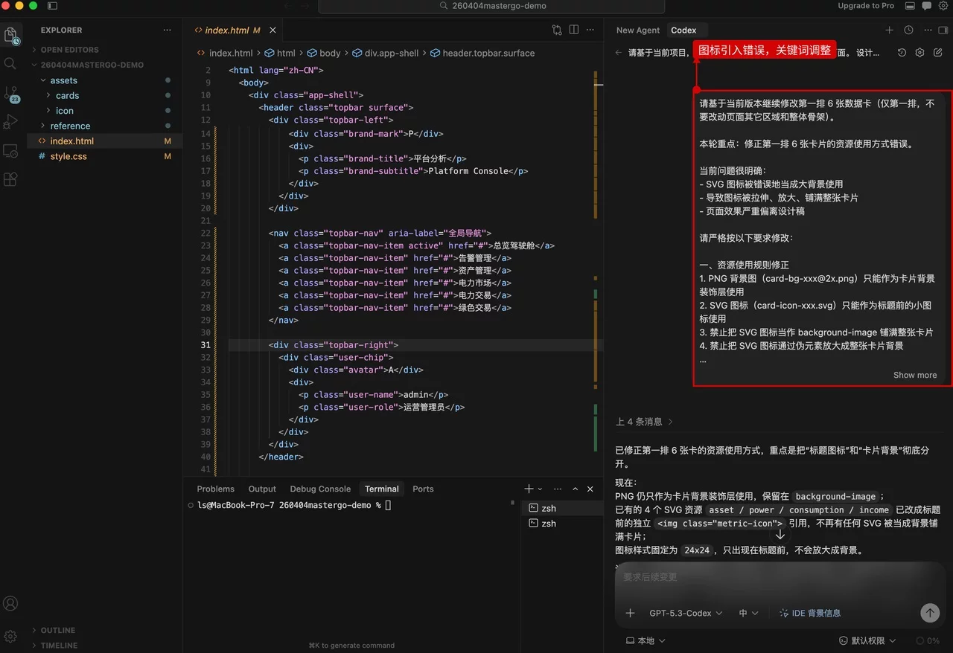This screenshot has height=653, width=953.
Task: Open Source Control view with 23 badge
Action: (x=10, y=94)
